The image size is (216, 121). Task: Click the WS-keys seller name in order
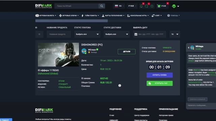pyautogui.click(x=92, y=50)
